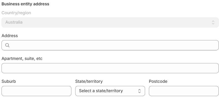This screenshot has width=219, height=97.
Task: Click the 'Apartment, suite, etc' label
Action: (22, 59)
